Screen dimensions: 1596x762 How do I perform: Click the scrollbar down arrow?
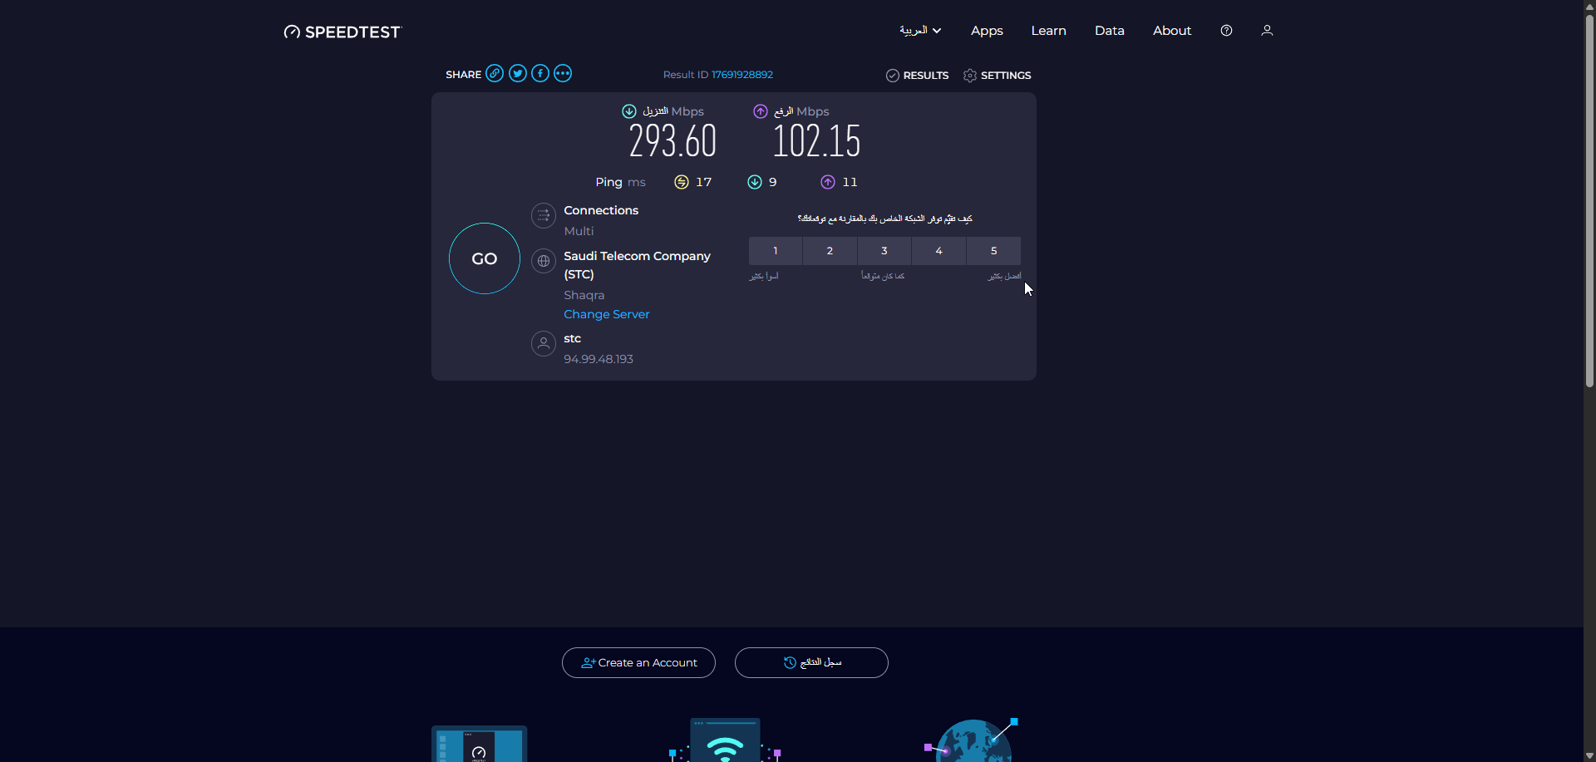[x=1589, y=755]
